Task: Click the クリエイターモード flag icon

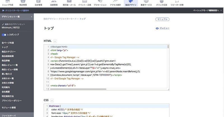Action: point(3,11)
